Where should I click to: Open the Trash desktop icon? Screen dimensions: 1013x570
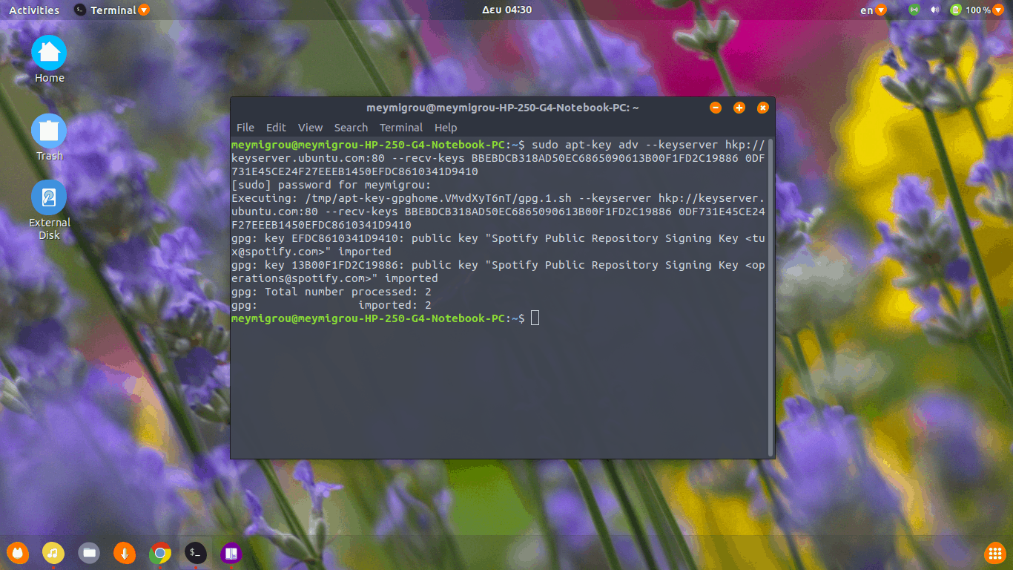click(49, 131)
